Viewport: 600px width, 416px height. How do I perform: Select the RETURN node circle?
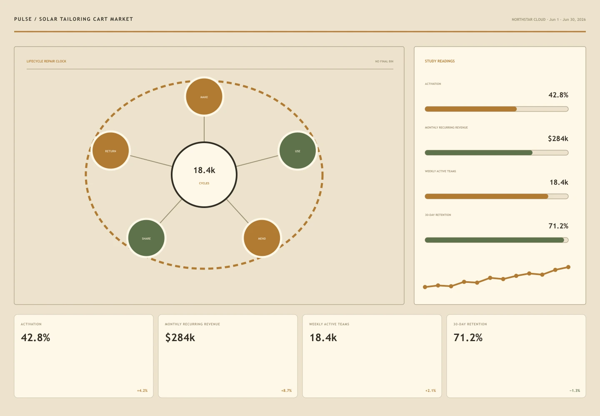pos(110,151)
